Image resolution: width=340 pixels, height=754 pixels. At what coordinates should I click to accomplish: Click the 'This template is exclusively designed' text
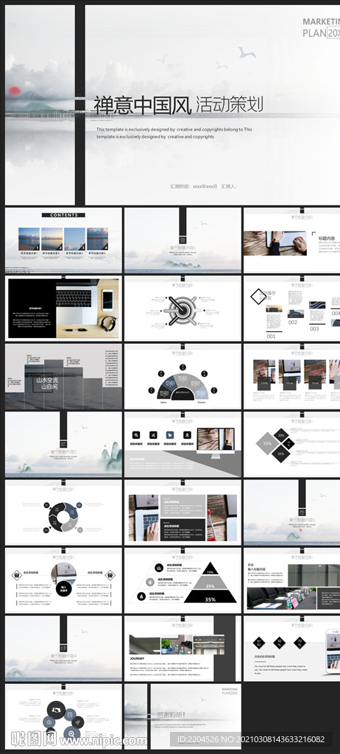pyautogui.click(x=174, y=133)
